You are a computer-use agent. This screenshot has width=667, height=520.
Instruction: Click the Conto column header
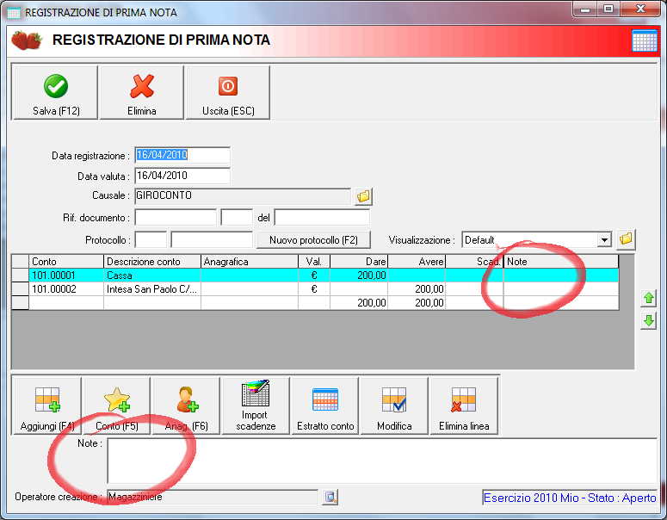(x=66, y=261)
